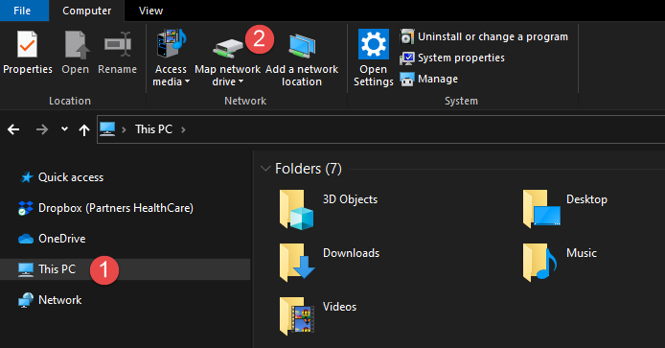The width and height of the screenshot is (665, 348).
Task: Click the Access media icon
Action: click(172, 43)
